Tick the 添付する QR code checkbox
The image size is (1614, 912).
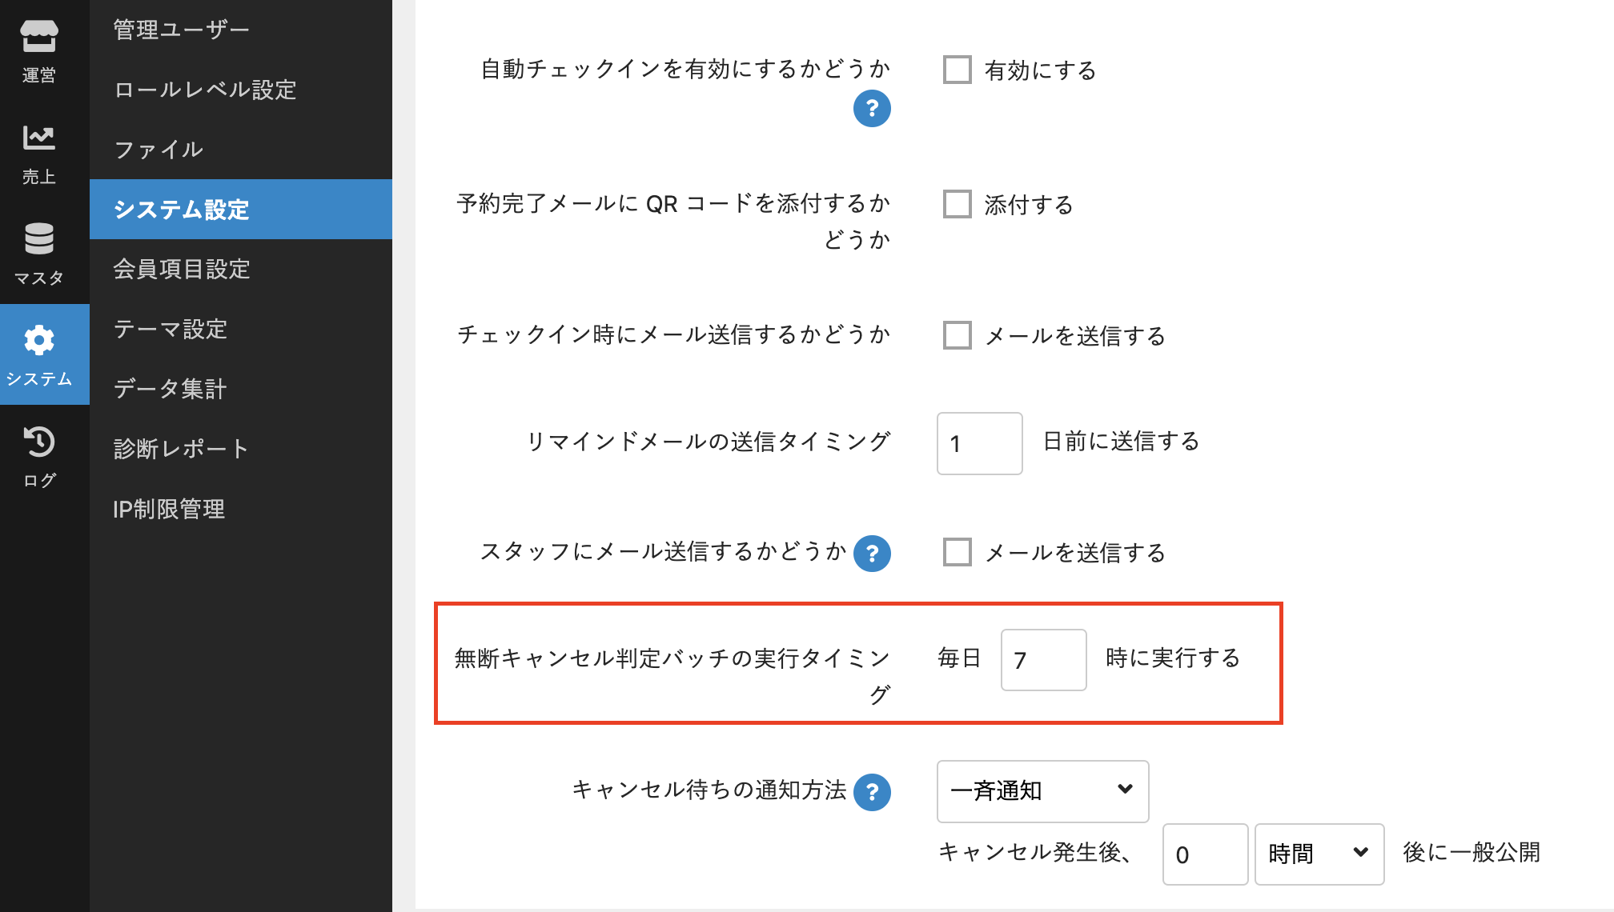point(958,204)
